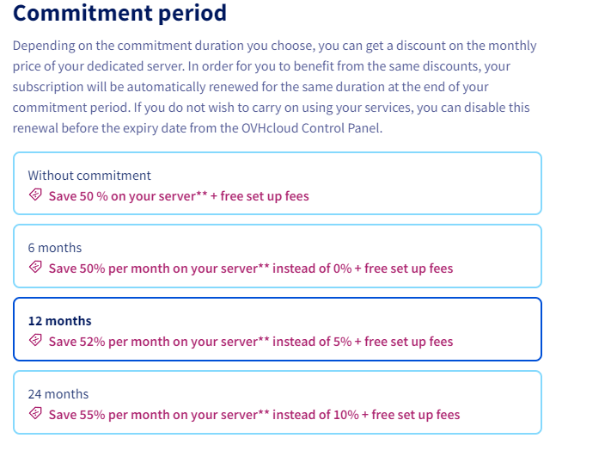Click the commitment discount description paragraph
Image resolution: width=611 pixels, height=463 pixels.
click(275, 87)
